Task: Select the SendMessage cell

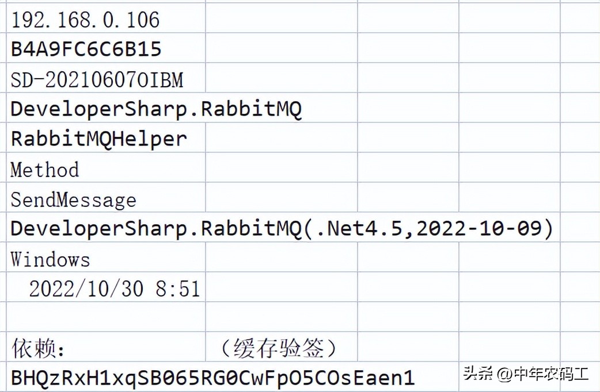Action: tap(74, 199)
